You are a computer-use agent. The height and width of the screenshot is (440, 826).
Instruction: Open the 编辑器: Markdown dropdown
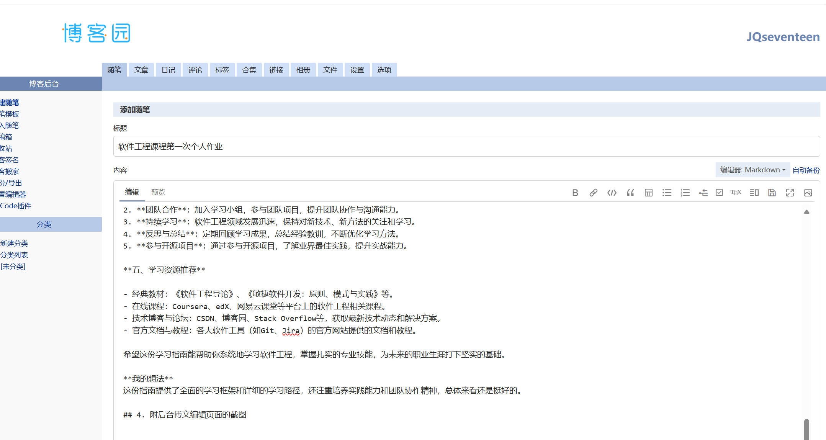pyautogui.click(x=752, y=170)
